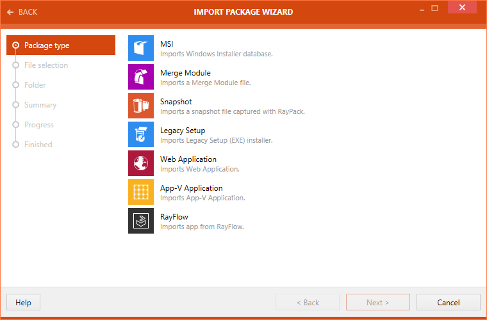Pick the App-V Application grid icon
The height and width of the screenshot is (320, 487).
pos(141,192)
